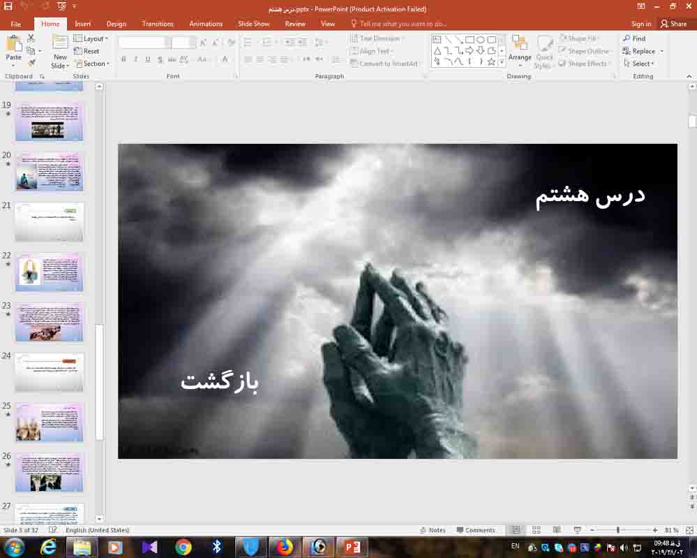The width and height of the screenshot is (697, 558).
Task: Click the Find button
Action: [x=634, y=38]
